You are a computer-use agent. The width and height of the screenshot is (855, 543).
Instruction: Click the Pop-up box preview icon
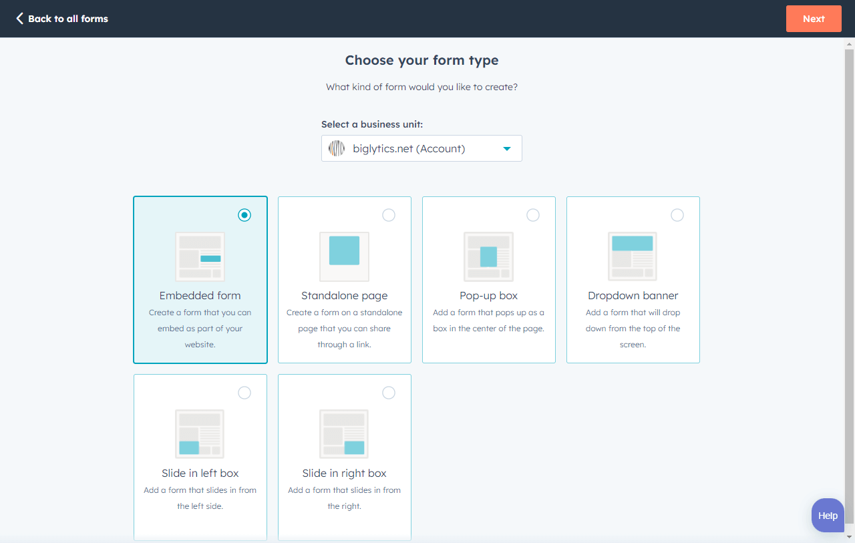pos(488,256)
